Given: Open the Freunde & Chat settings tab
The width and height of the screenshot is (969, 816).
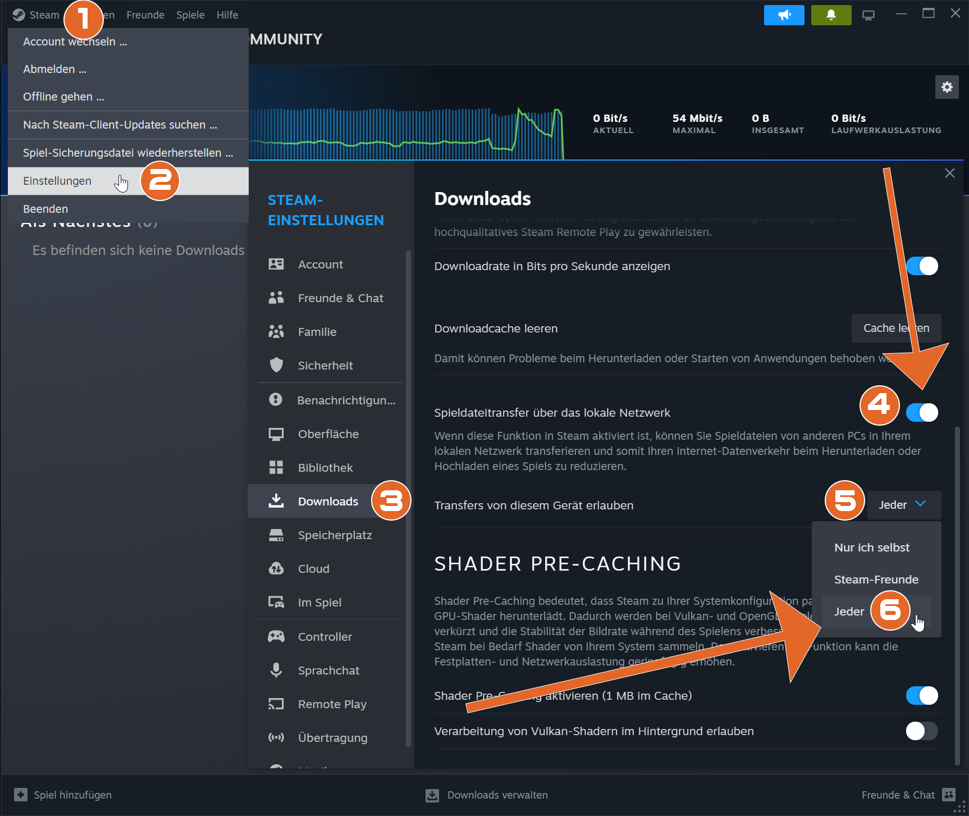Looking at the screenshot, I should click(326, 298).
